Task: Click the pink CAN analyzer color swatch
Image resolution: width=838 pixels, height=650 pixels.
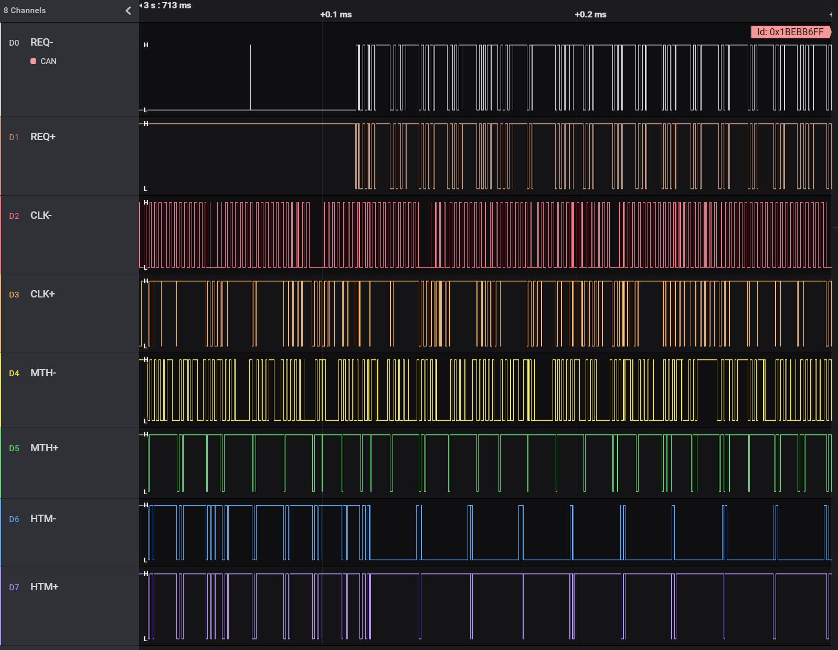Action: (x=34, y=61)
